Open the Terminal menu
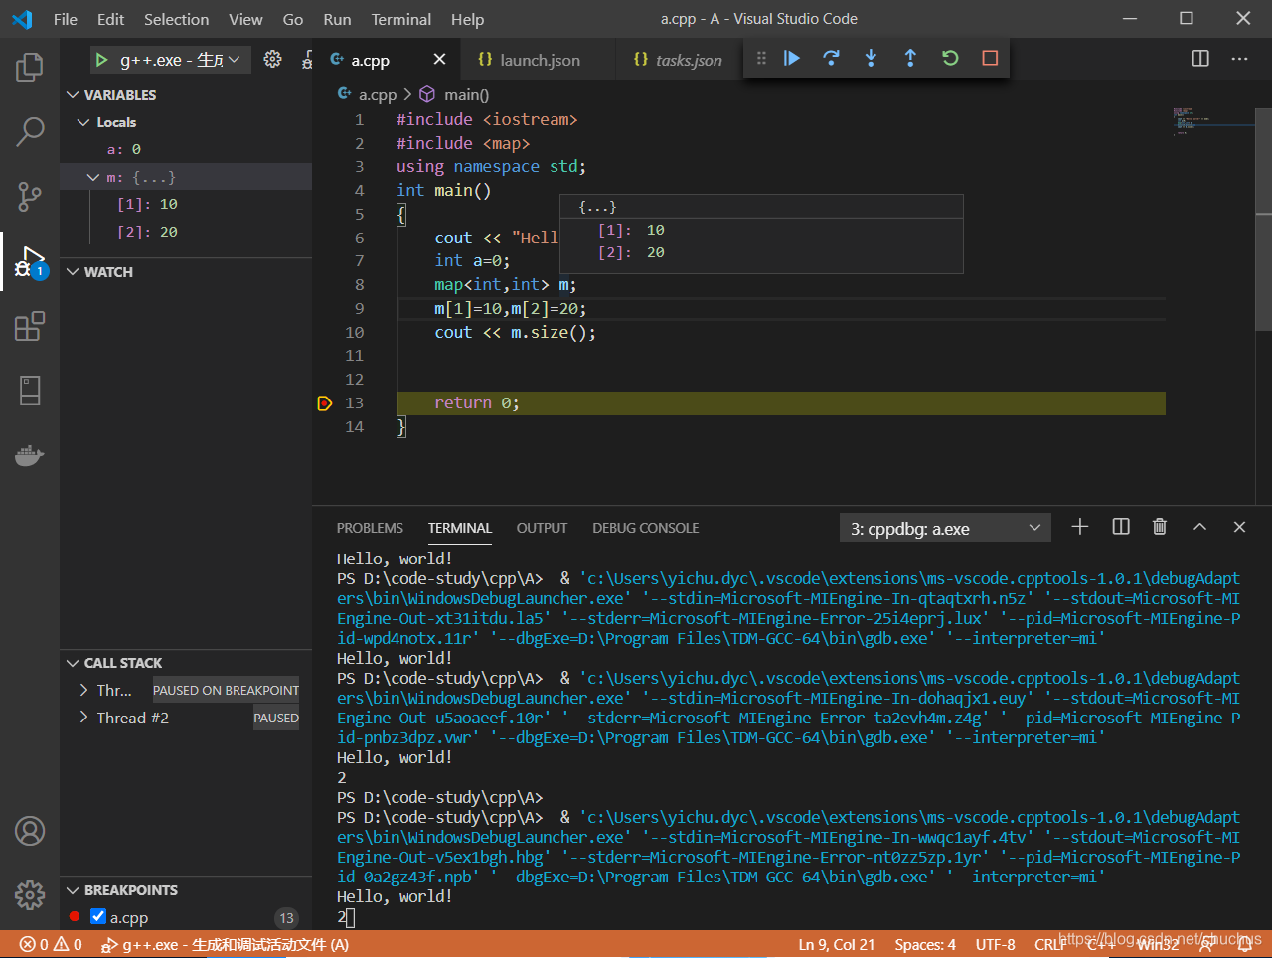This screenshot has width=1272, height=958. point(400,19)
